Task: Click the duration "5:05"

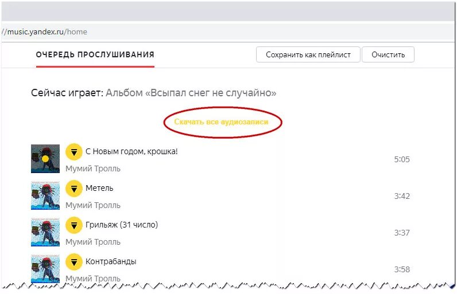Action: [x=402, y=159]
